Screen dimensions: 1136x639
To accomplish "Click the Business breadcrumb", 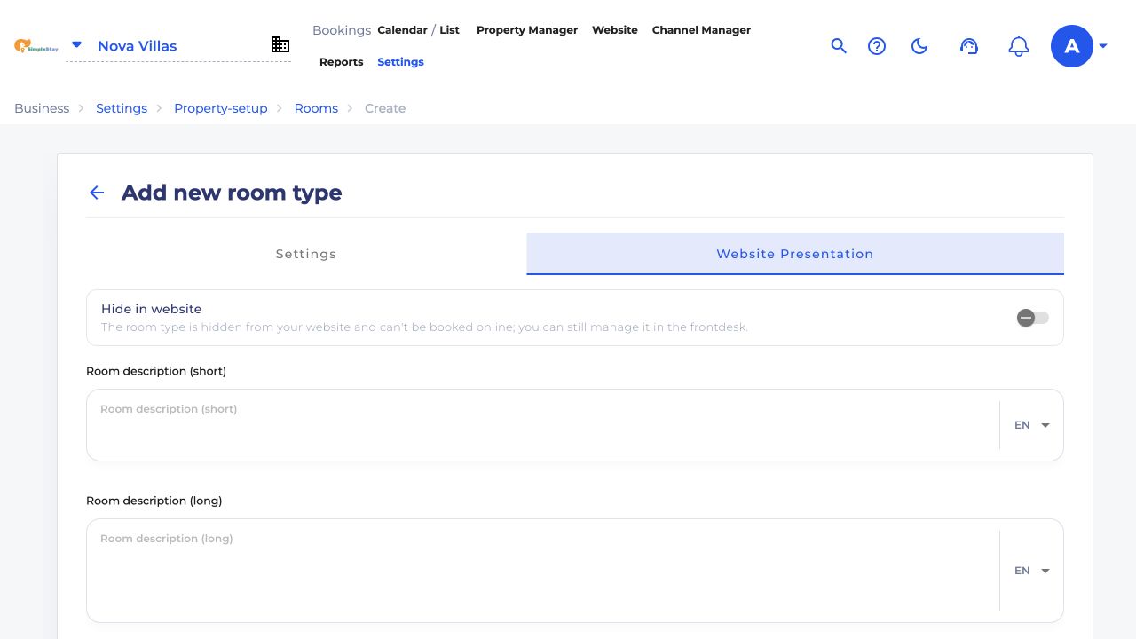I will coord(42,108).
